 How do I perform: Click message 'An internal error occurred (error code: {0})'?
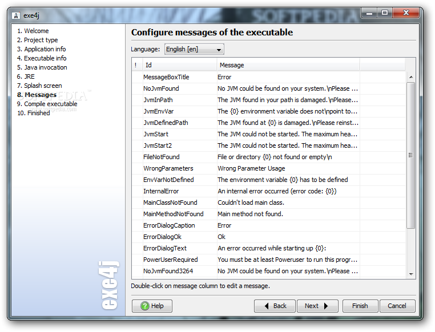277,191
